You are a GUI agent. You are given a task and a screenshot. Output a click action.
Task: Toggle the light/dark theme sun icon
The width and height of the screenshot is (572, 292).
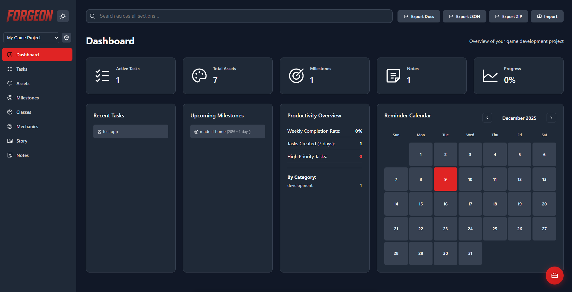(63, 16)
